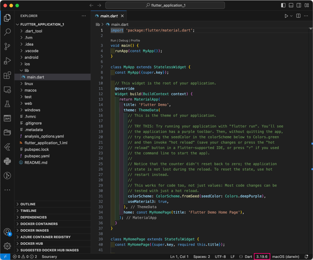The height and width of the screenshot is (260, 313).
Task: Click the Profile CodeLens link above main
Action: [x=135, y=41]
